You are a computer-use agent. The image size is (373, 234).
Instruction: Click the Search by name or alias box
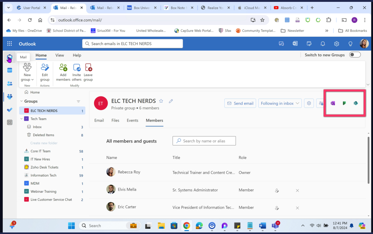pos(204,141)
